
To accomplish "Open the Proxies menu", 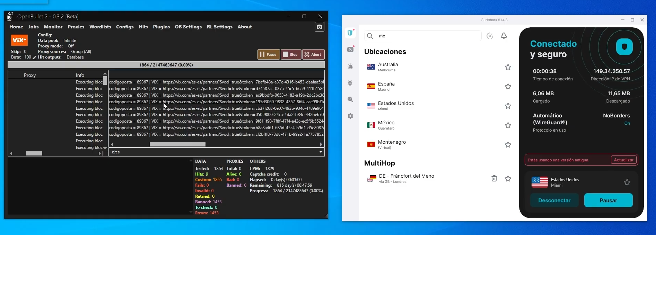I will point(76,27).
